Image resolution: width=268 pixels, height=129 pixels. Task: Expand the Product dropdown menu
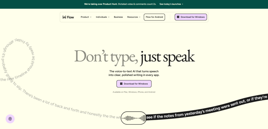click(86, 17)
